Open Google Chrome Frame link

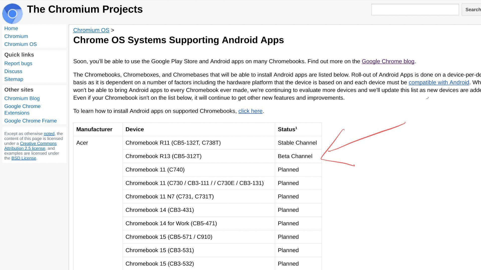pos(31,121)
